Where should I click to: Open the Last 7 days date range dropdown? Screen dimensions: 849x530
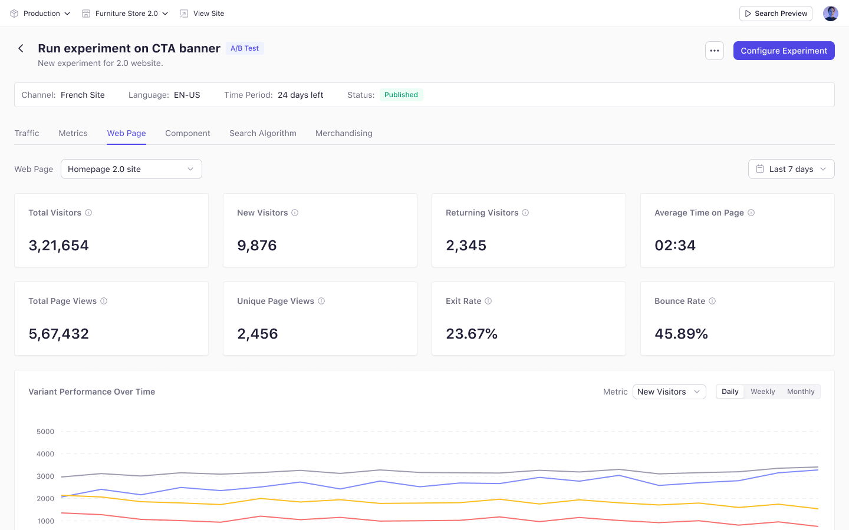coord(791,169)
